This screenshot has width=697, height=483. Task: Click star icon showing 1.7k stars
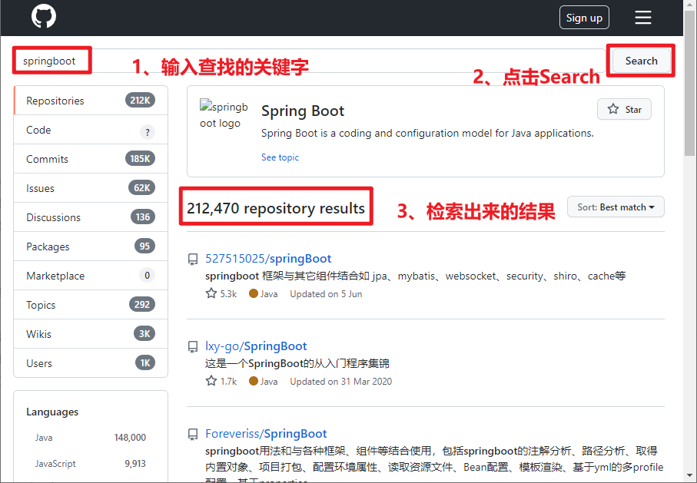211,381
